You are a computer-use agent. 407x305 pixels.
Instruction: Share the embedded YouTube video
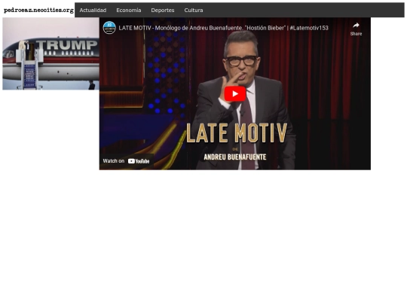click(x=356, y=29)
